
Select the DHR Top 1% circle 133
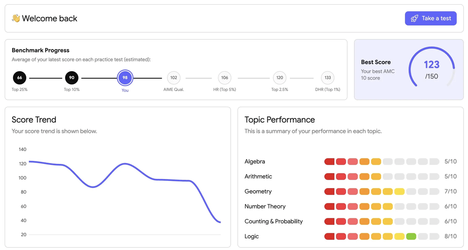click(x=328, y=78)
